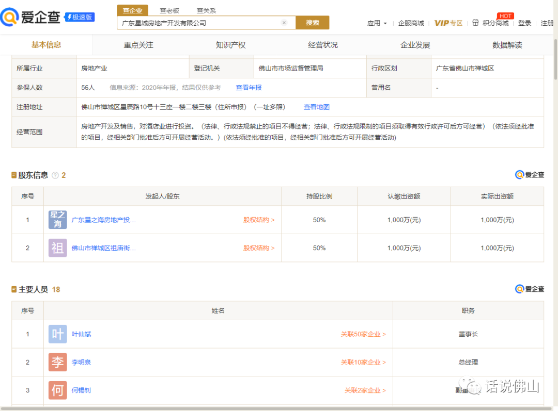Click the 星之海 shareholder avatar
This screenshot has width=558, height=411.
click(58, 220)
